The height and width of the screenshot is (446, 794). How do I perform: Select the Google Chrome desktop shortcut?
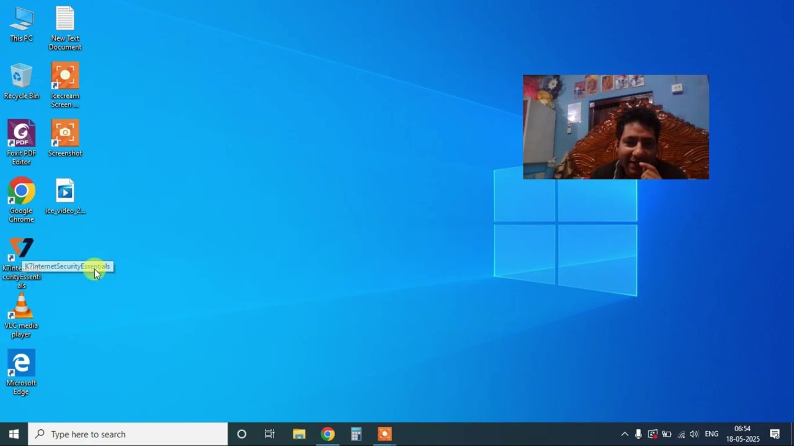(x=21, y=200)
